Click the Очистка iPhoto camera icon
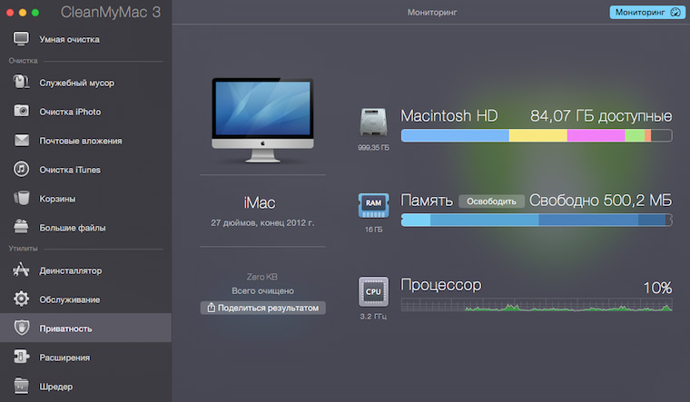 (x=21, y=111)
